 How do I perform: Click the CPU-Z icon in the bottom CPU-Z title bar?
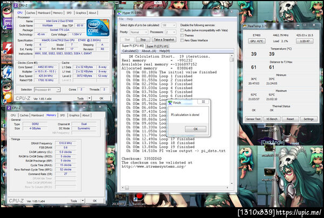(x=9, y=108)
